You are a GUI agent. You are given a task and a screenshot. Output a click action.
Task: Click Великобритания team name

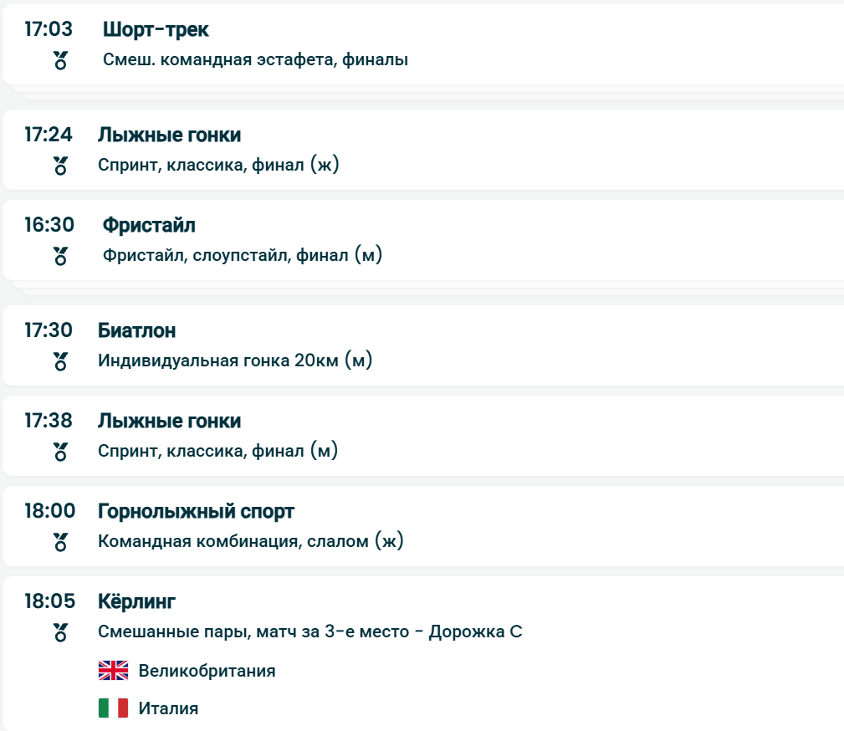click(207, 671)
